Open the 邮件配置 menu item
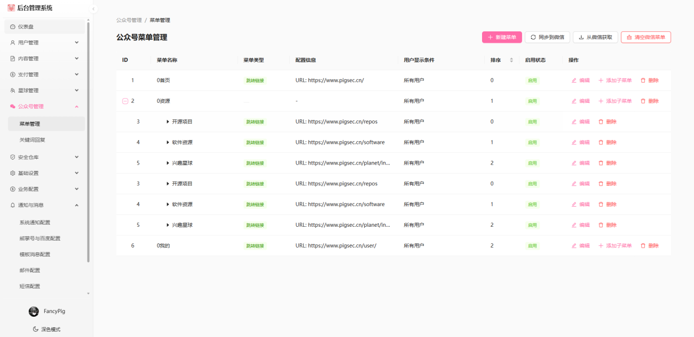This screenshot has height=337, width=694. tap(30, 270)
